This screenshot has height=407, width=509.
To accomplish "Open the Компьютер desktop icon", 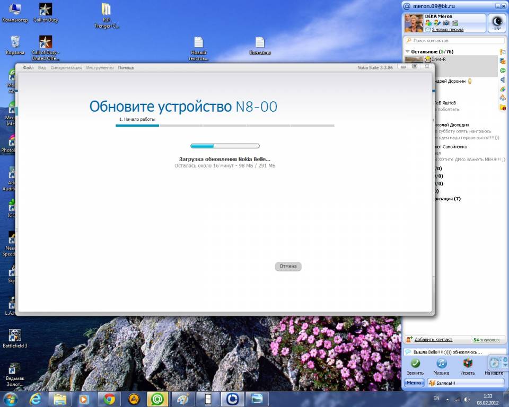I will pos(15,13).
